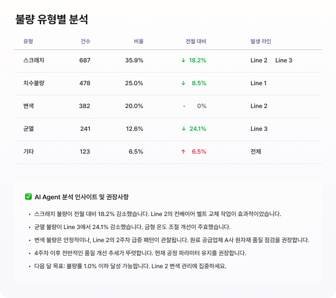
Task: Click the red up arrow in 기타 row
Action: (183, 152)
